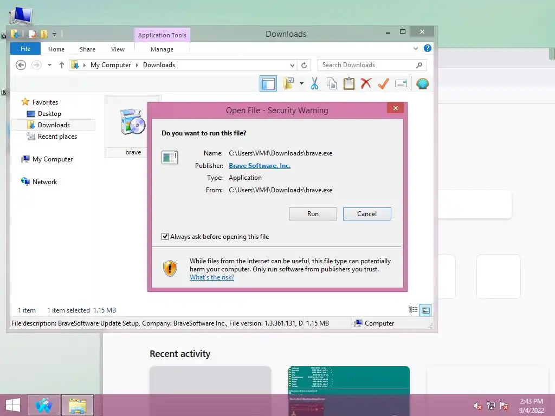Screen dimensions: 555x416
Task: Click the orange checkmark toolbar icon
Action: pos(383,84)
